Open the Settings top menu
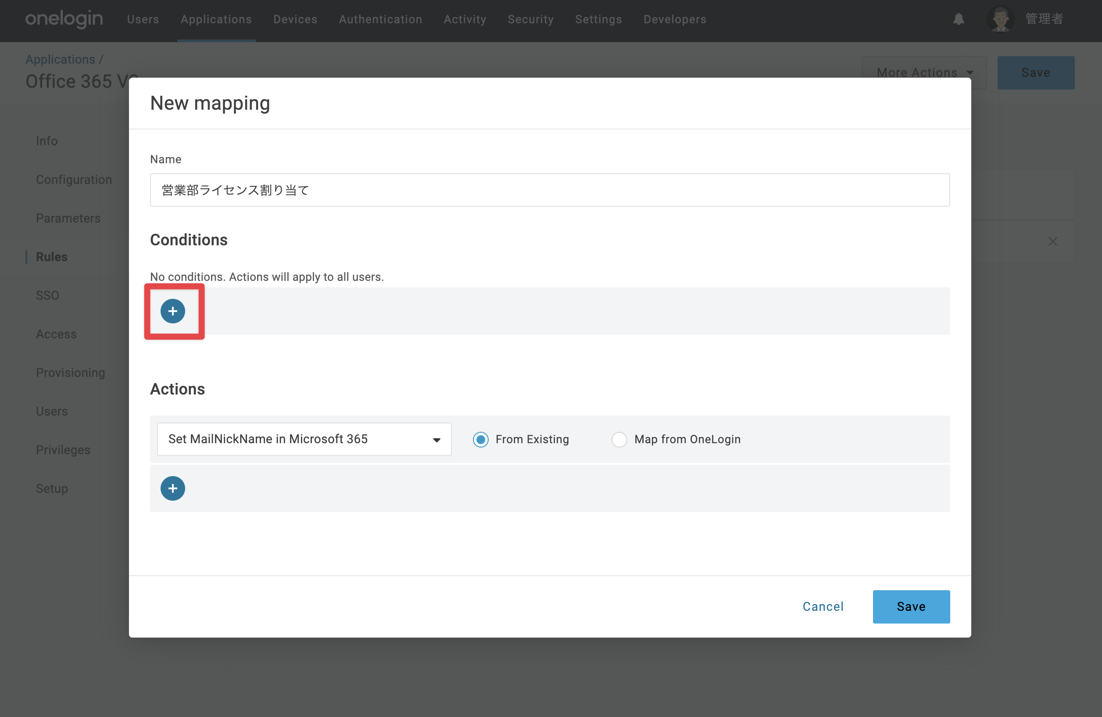 (x=598, y=19)
